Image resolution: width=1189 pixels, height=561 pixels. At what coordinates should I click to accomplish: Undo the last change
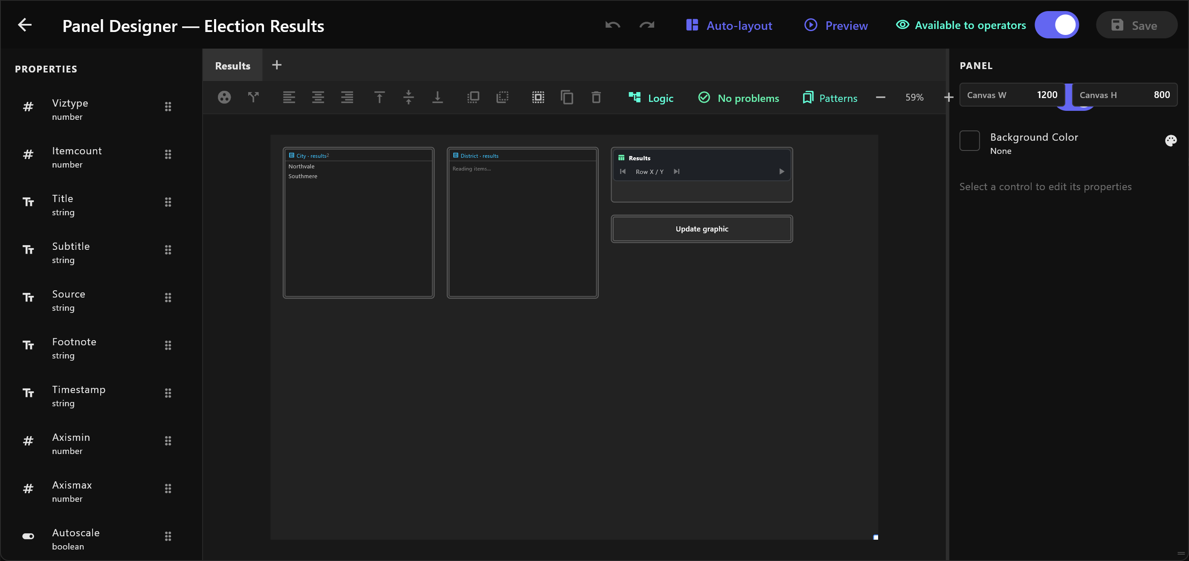pyautogui.click(x=612, y=26)
